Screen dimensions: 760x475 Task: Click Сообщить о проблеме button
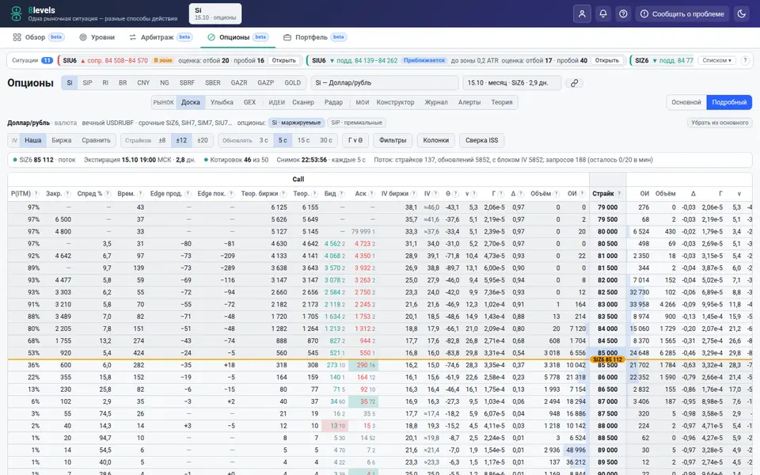tap(682, 14)
